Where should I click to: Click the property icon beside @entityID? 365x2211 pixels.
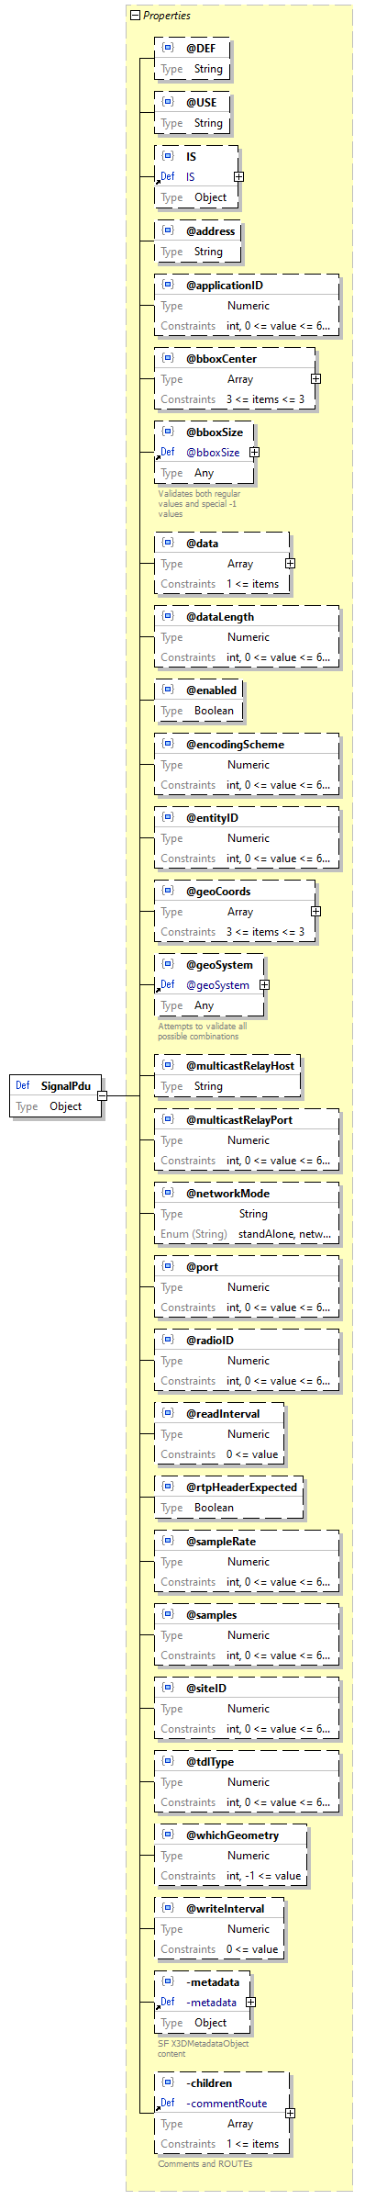168,817
